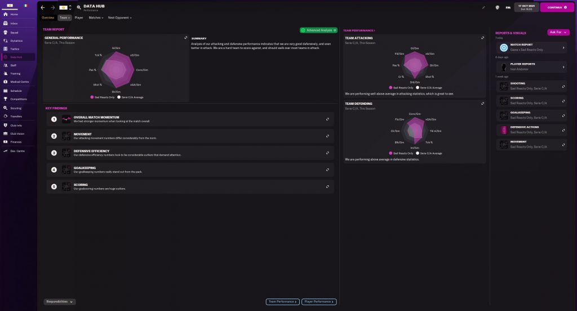577x311 pixels.
Task: Navigate back with the left arrow
Action: [x=43, y=7]
